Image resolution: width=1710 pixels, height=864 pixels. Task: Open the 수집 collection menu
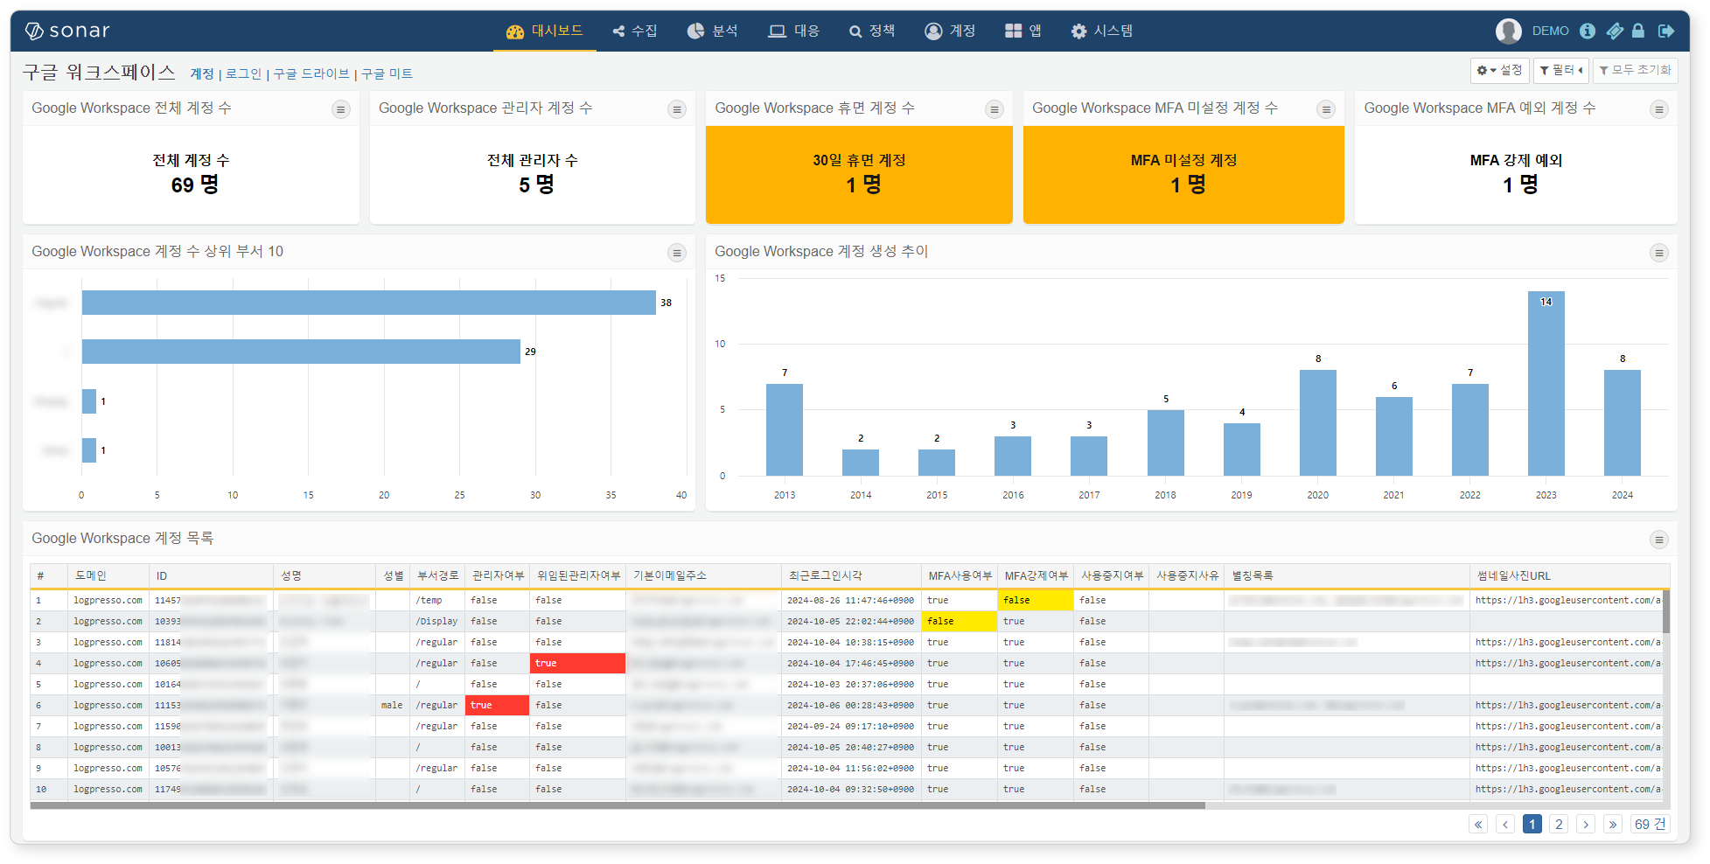[635, 31]
